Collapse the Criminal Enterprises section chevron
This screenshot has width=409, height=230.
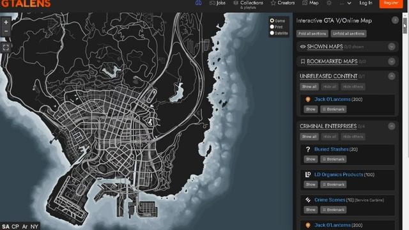tap(391, 126)
